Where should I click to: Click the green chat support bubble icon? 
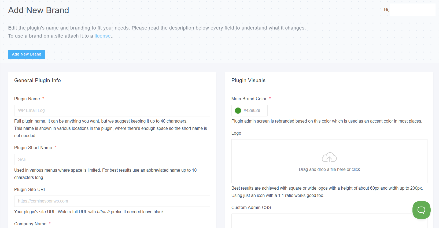(421, 210)
